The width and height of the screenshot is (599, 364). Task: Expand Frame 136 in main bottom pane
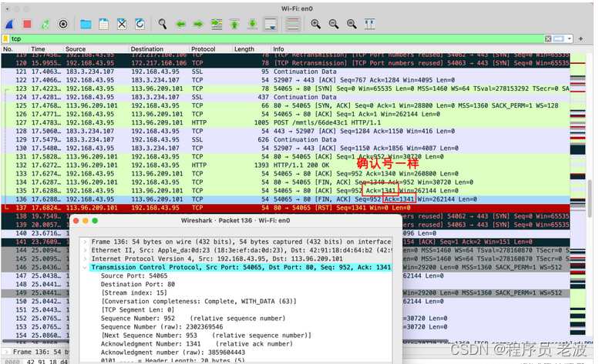[x=6, y=352]
